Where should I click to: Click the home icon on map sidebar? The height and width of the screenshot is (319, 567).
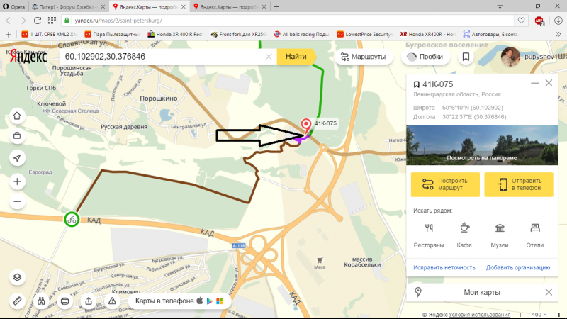coord(17,116)
